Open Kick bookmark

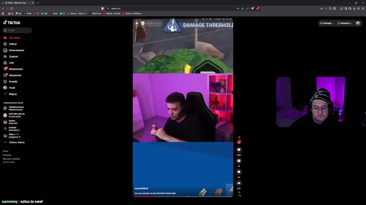tap(44, 13)
